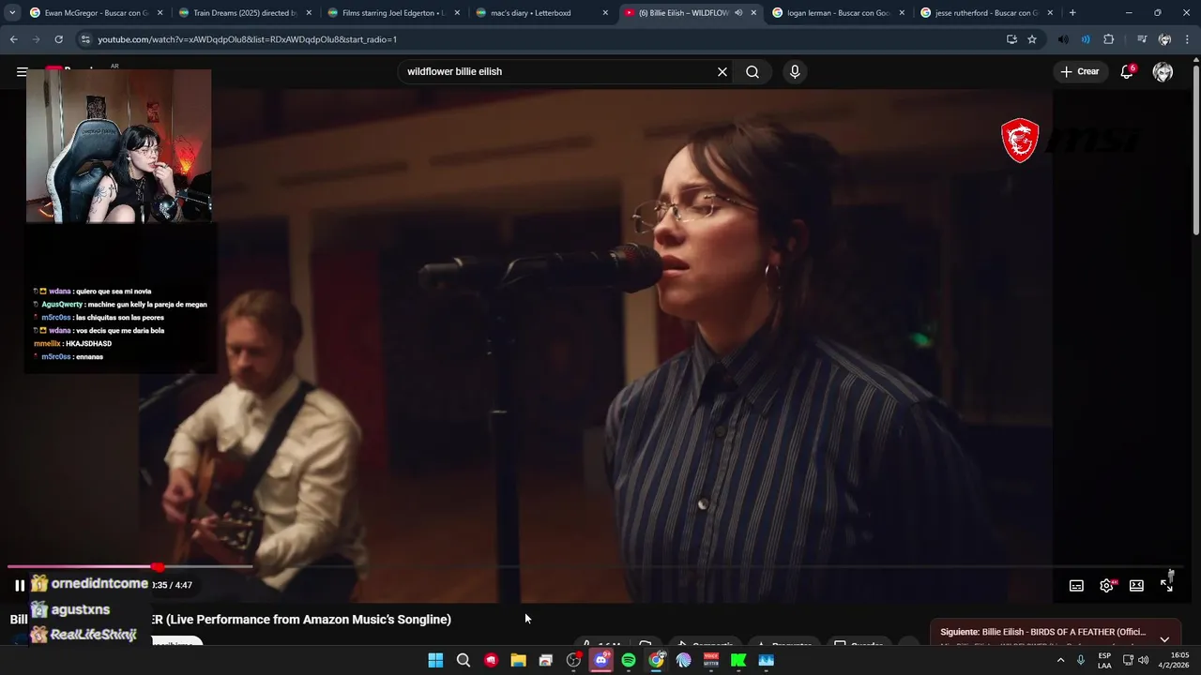
Task: Open YouTube hamburger guide menu
Action: [x=22, y=71]
